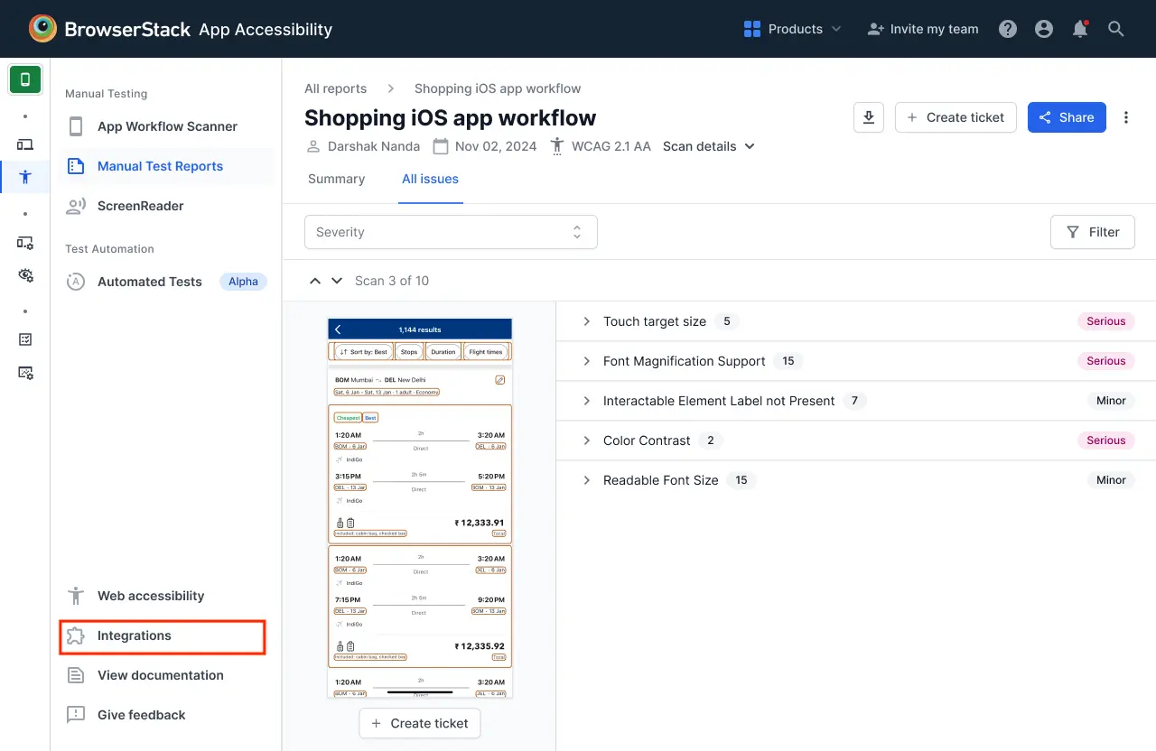The width and height of the screenshot is (1156, 751).
Task: Open the notifications bell
Action: point(1080,29)
